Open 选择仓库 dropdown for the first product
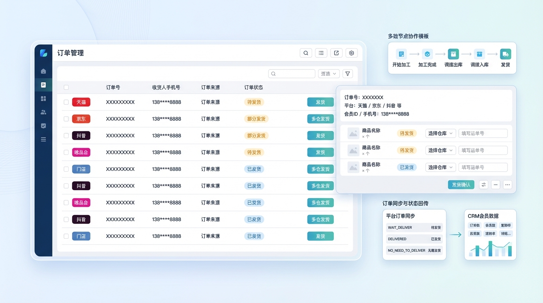The height and width of the screenshot is (303, 543). pyautogui.click(x=440, y=133)
